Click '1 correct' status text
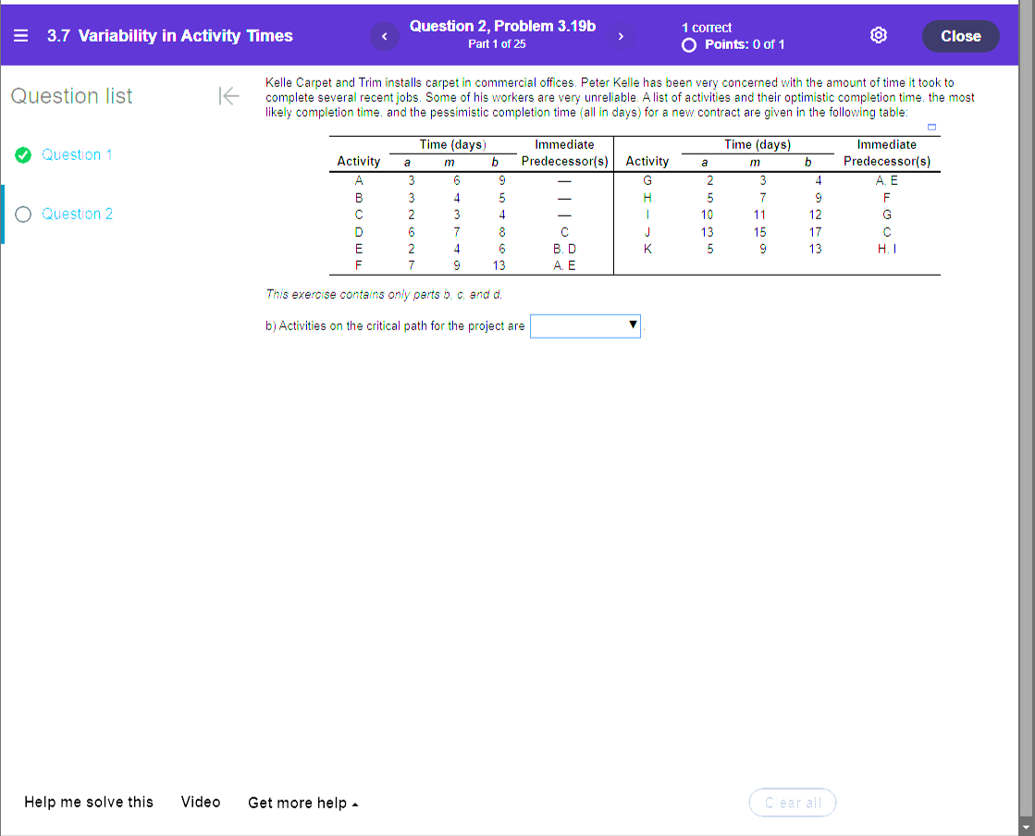The height and width of the screenshot is (836, 1035). [x=707, y=28]
